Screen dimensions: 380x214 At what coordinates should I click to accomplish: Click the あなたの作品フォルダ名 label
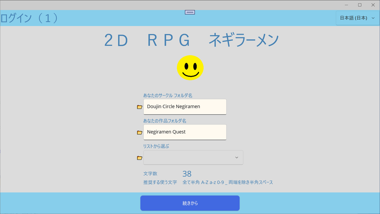pos(165,121)
